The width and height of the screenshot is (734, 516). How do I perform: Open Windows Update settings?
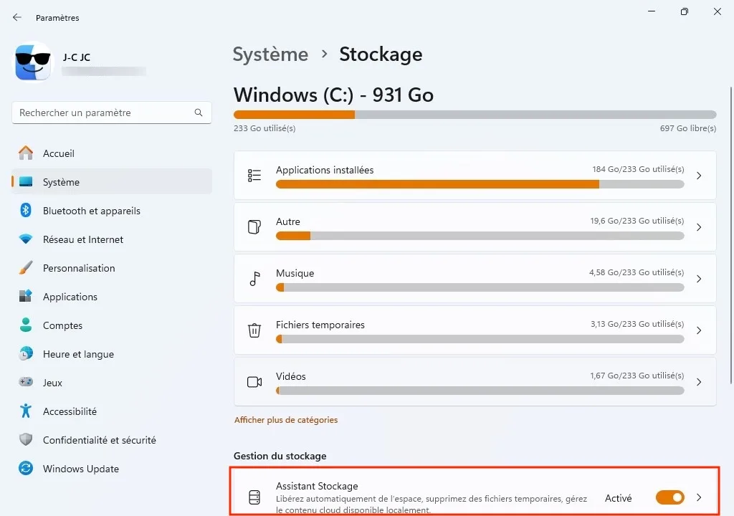pos(111,469)
